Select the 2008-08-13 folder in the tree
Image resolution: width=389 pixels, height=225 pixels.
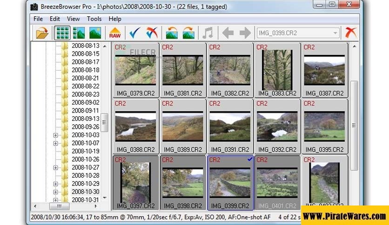(85, 46)
